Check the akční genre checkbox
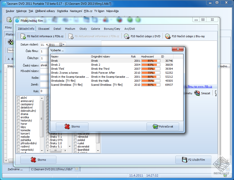The height and width of the screenshot is (180, 234). (19, 98)
